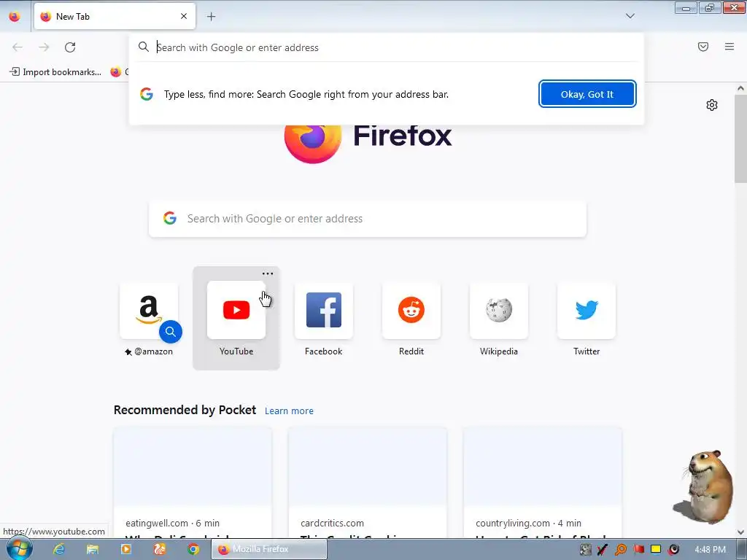Screen dimensions: 747x560
Task: Click the Firefox bookmark in bookmarks bar
Action: tap(119, 72)
